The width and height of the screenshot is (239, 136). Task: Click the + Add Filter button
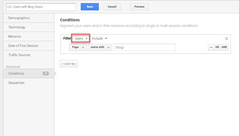[x=69, y=64]
